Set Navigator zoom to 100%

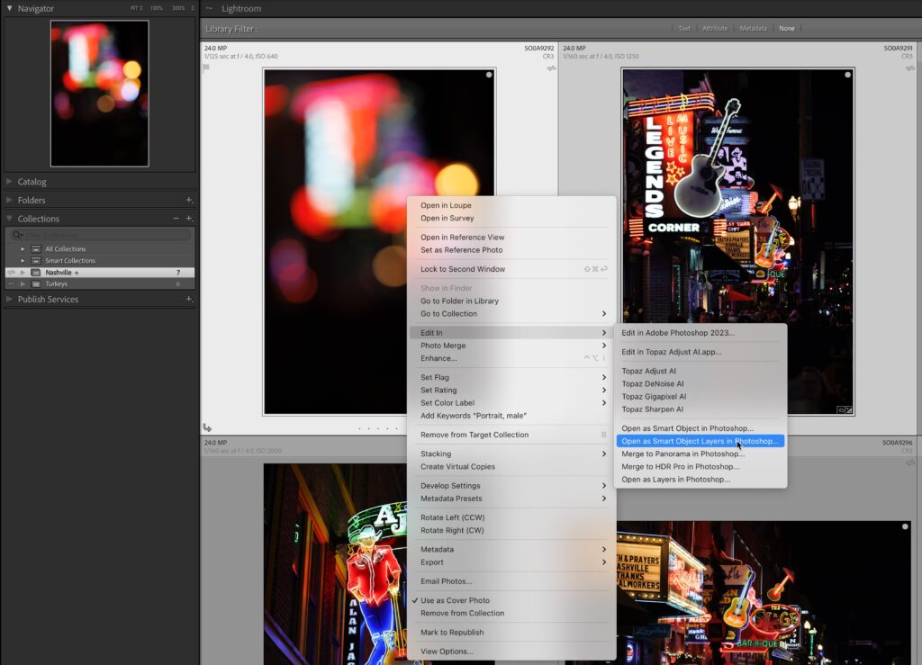click(157, 8)
